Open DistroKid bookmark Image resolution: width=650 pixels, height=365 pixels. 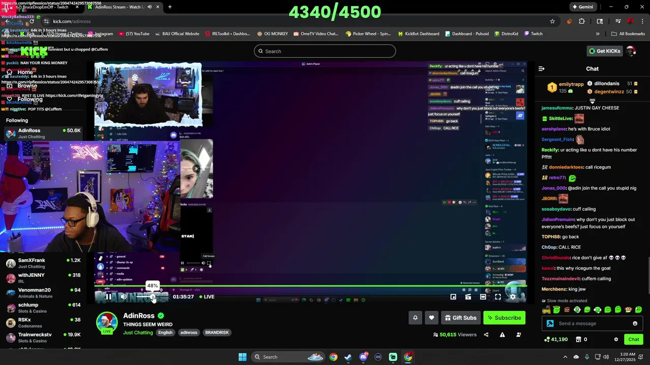(506, 34)
